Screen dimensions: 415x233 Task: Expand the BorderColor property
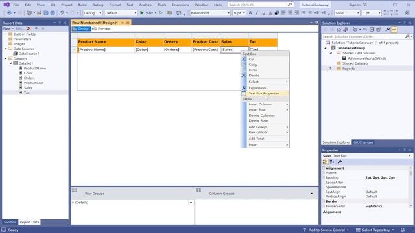(324, 206)
